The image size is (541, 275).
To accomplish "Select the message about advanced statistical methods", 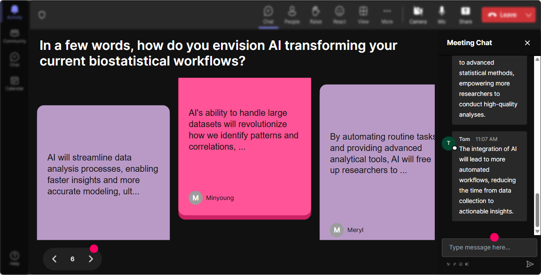I will tap(489, 90).
